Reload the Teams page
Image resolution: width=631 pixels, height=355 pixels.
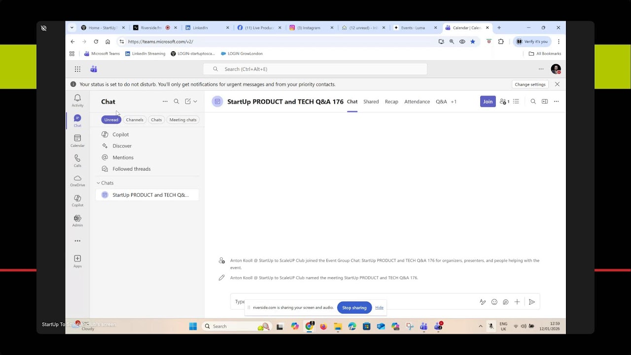(96, 41)
